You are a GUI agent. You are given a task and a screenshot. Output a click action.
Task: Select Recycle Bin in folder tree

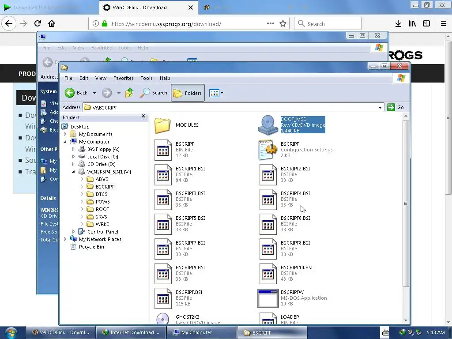click(91, 246)
